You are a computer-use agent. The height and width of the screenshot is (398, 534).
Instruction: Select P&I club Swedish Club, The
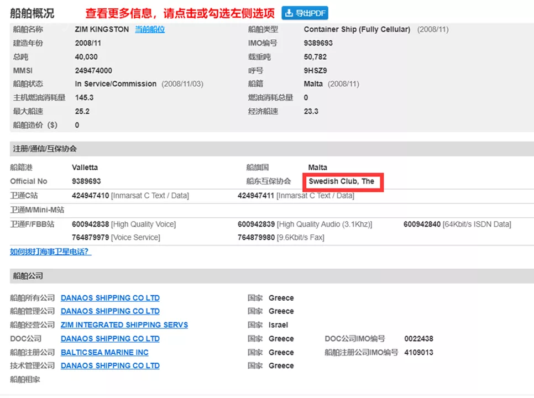pos(341,181)
